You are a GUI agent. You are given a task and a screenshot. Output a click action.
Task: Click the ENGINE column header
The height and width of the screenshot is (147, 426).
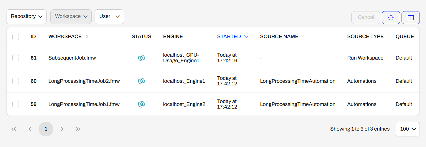coord(173,37)
